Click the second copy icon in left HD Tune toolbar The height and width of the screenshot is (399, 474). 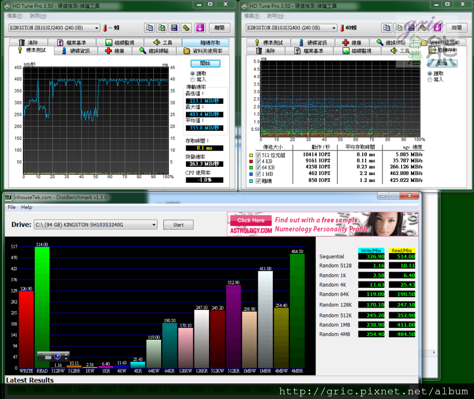tap(161, 28)
